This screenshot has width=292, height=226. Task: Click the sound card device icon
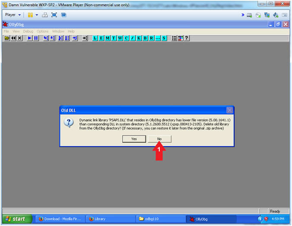click(276, 15)
